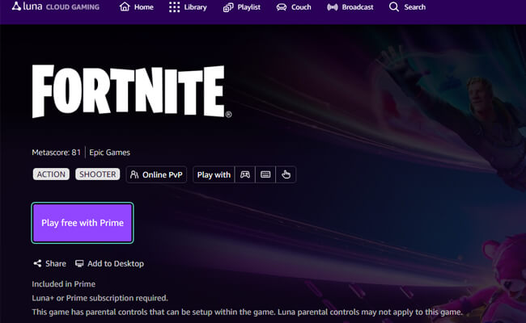Screen dimensions: 526x323
Task: Click the Metascore: 81 text
Action: [x=57, y=153]
